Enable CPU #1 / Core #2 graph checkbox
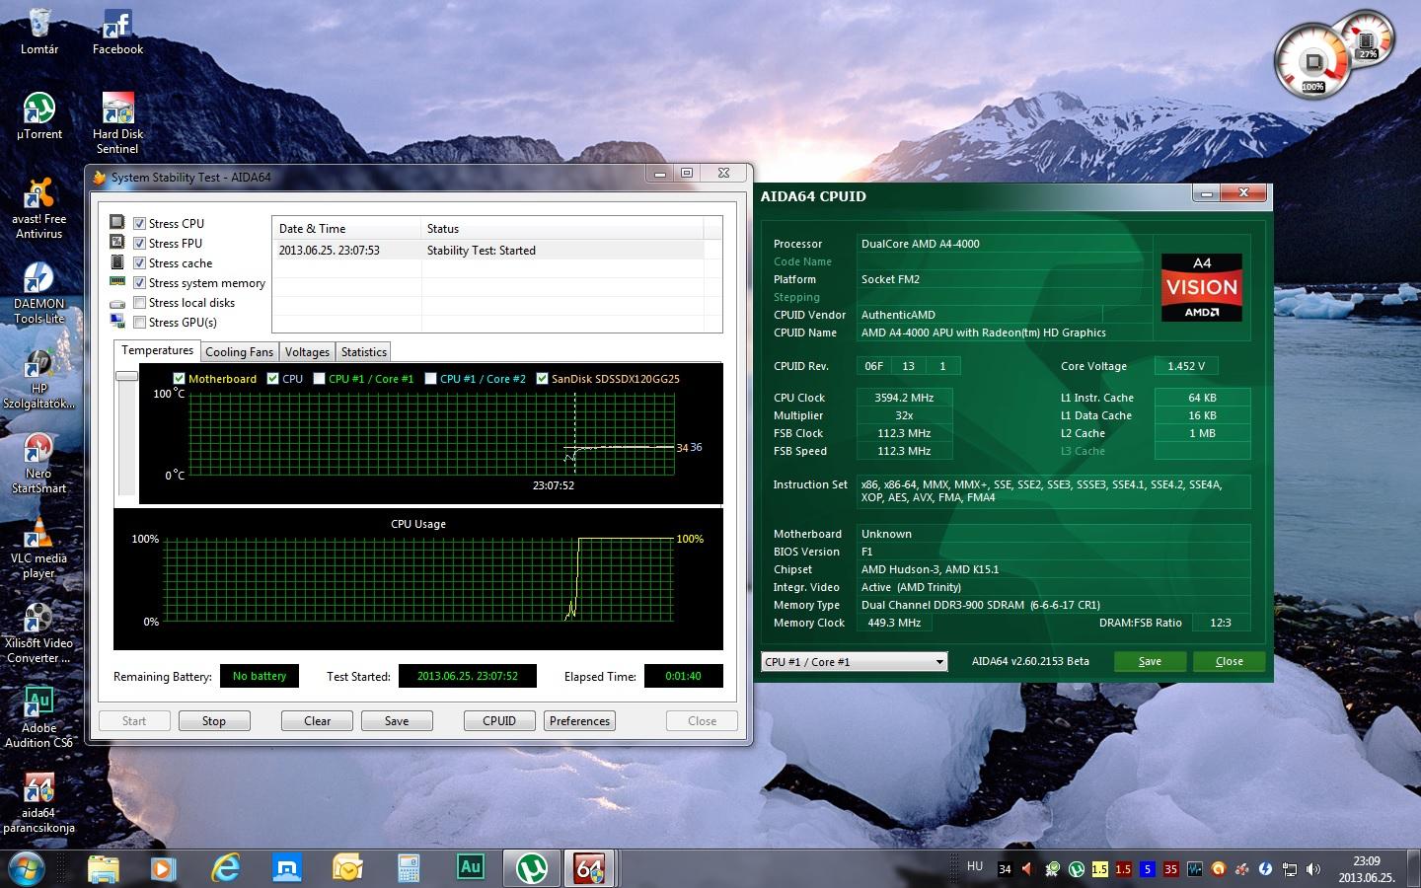1421x888 pixels. [x=430, y=379]
